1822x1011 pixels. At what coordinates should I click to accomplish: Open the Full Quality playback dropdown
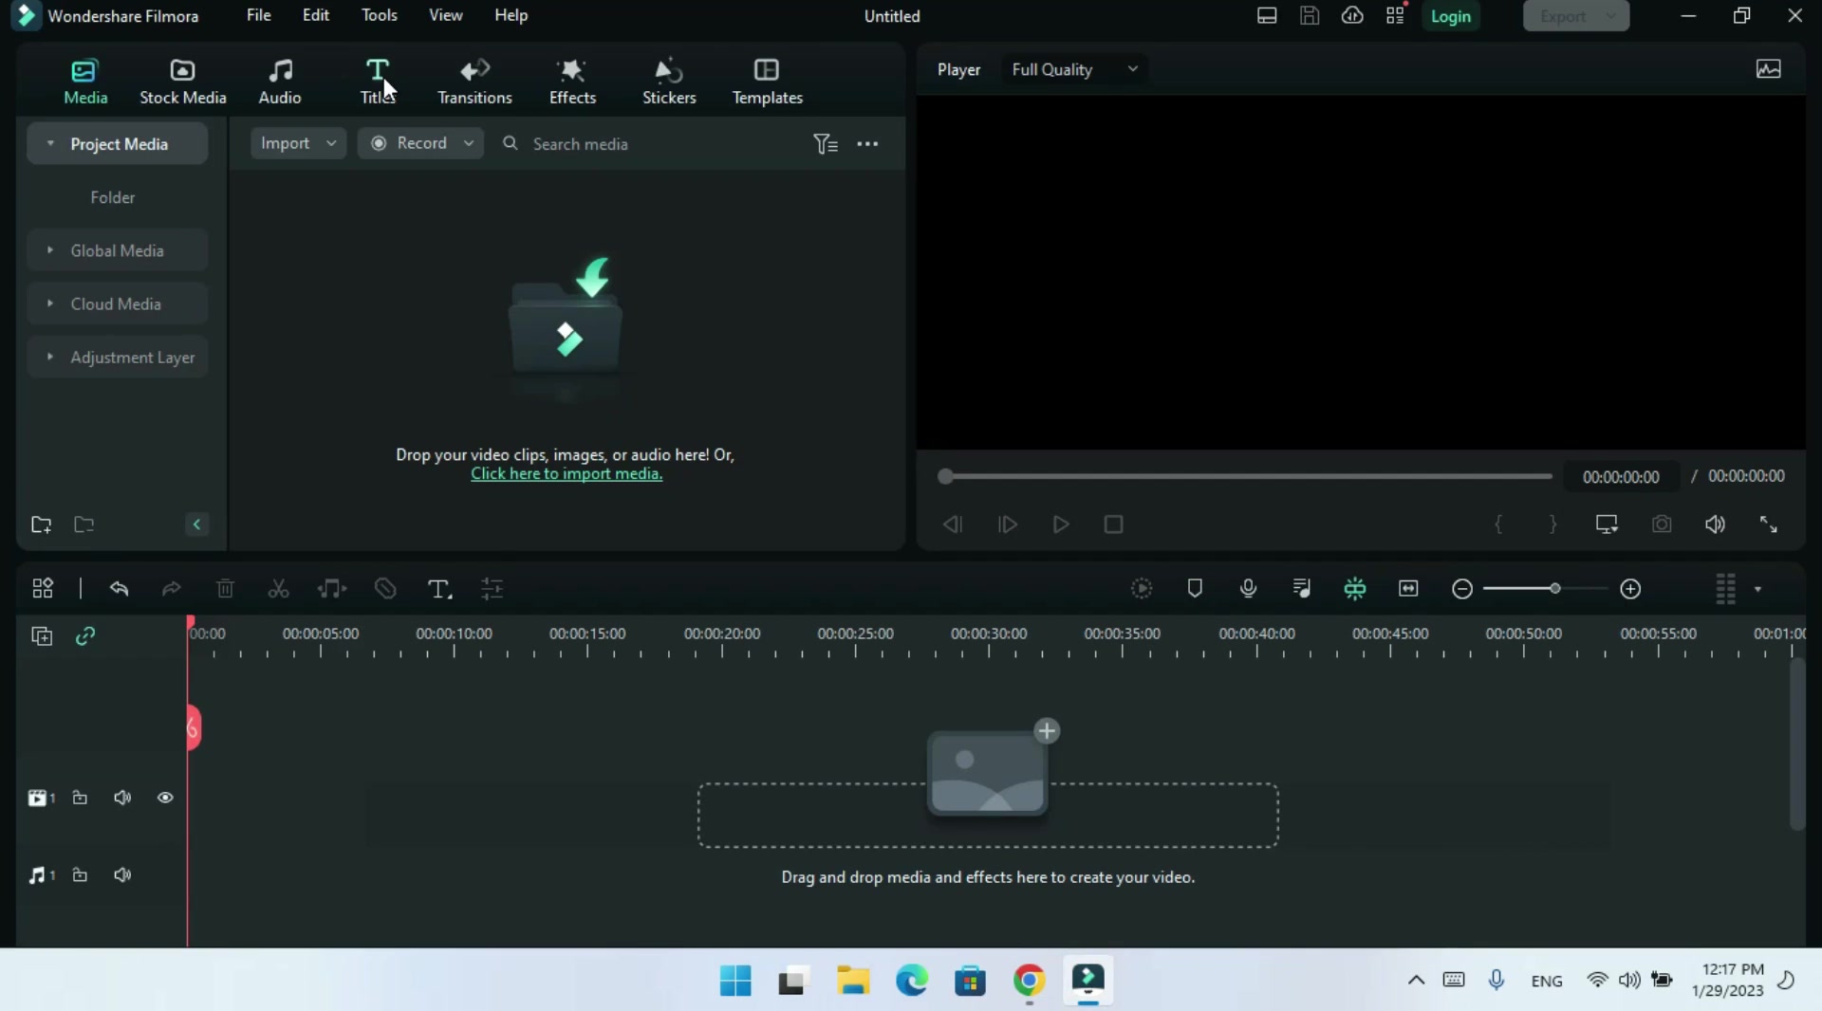pos(1074,69)
